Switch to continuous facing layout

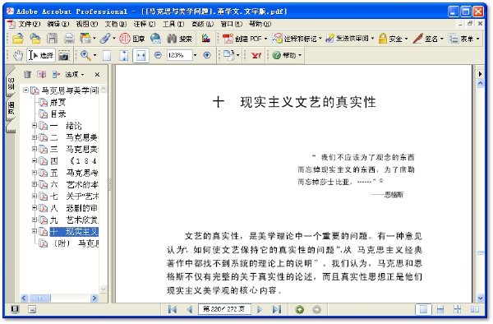pos(458,309)
